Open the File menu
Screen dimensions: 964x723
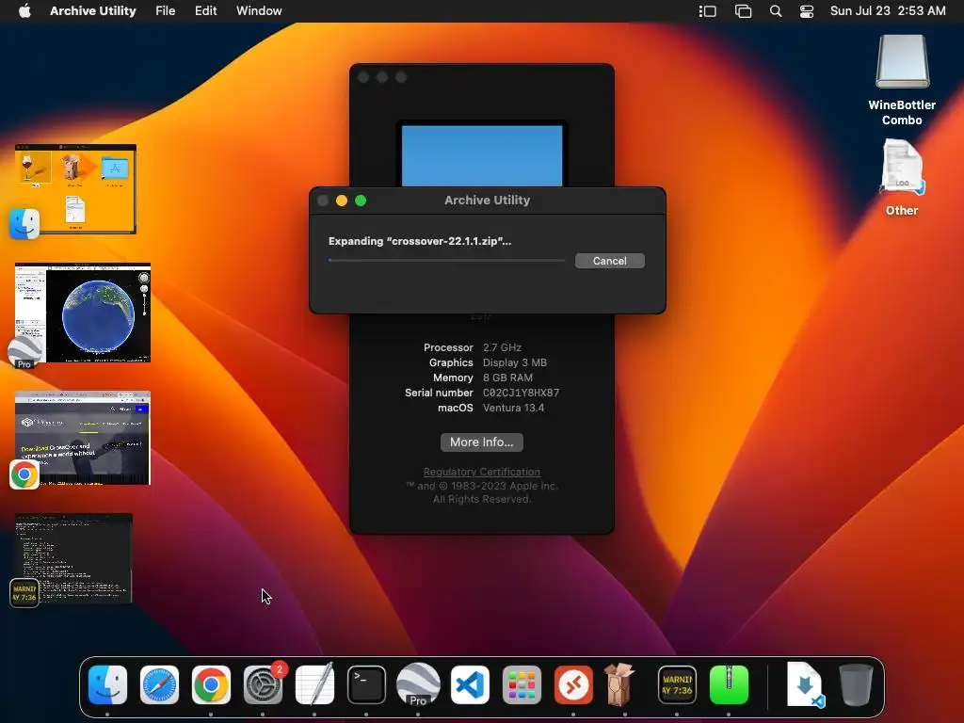pyautogui.click(x=166, y=10)
